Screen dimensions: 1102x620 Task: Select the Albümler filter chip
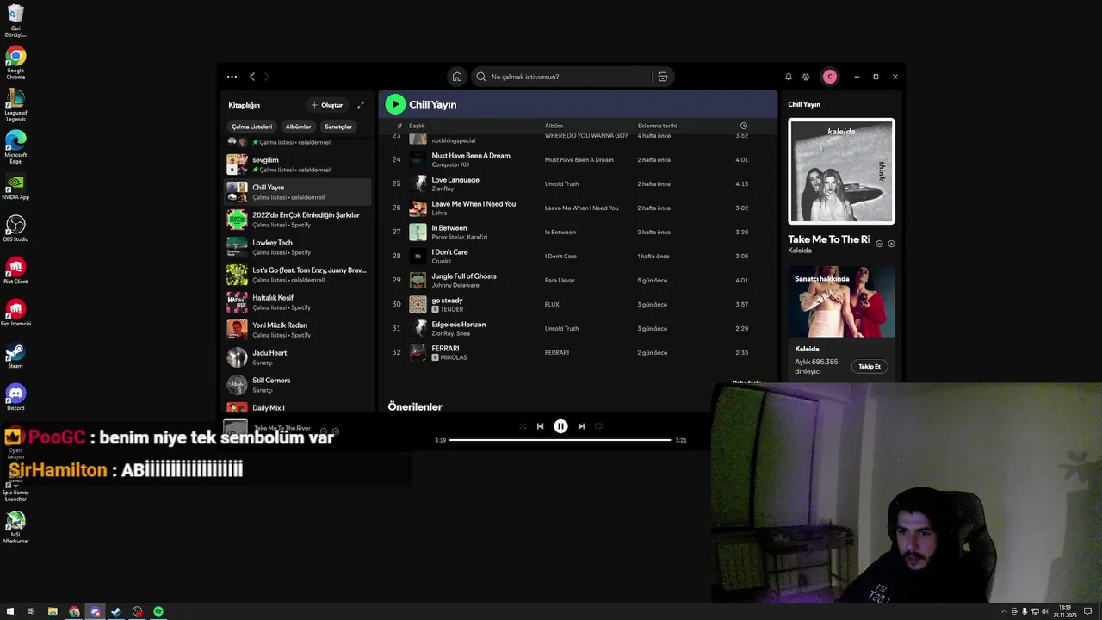click(299, 127)
